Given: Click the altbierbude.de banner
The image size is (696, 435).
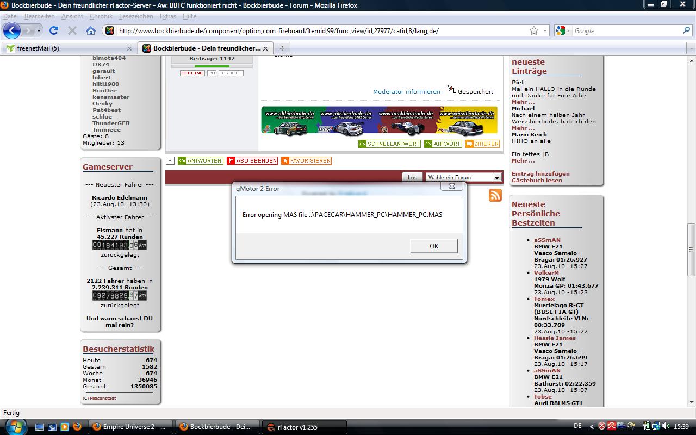Looking at the screenshot, I should click(290, 120).
